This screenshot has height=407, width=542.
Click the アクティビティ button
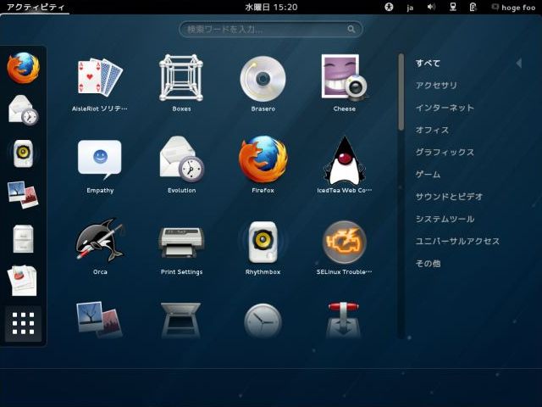click(35, 8)
